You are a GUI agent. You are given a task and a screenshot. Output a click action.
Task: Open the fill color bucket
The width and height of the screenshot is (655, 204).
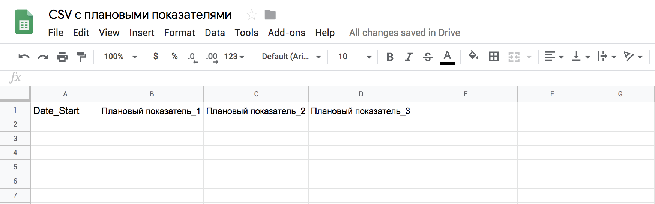coord(473,56)
